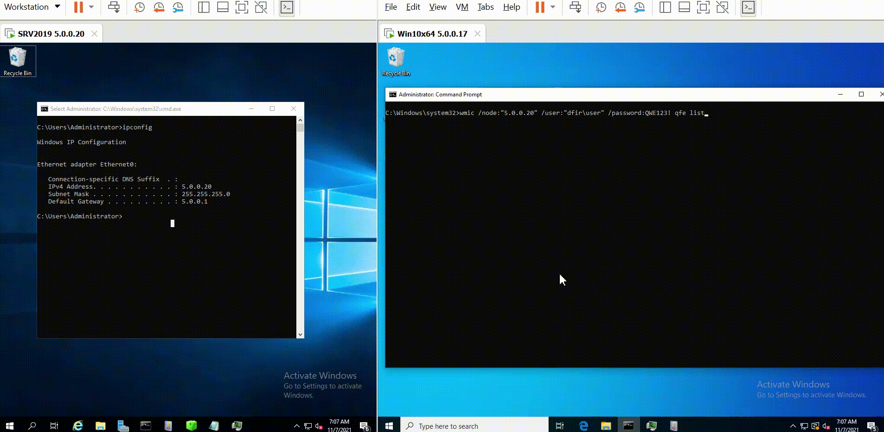Toggle Unity mode in the right VMware window
The image size is (884, 432).
723,7
